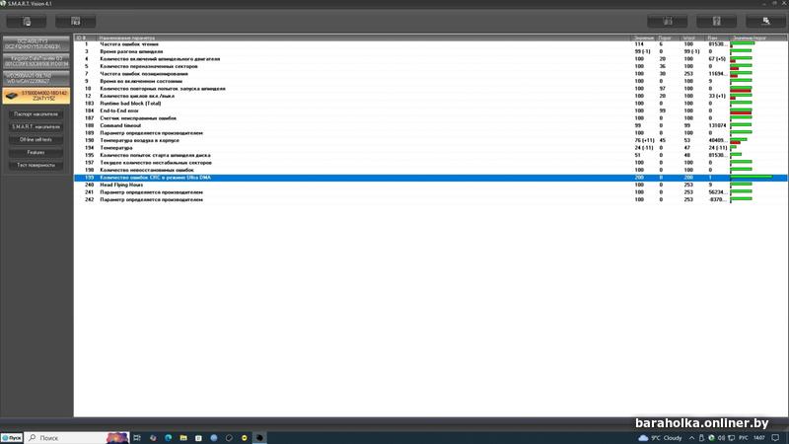Select row 188 Command timeout
The image size is (789, 444).
431,125
